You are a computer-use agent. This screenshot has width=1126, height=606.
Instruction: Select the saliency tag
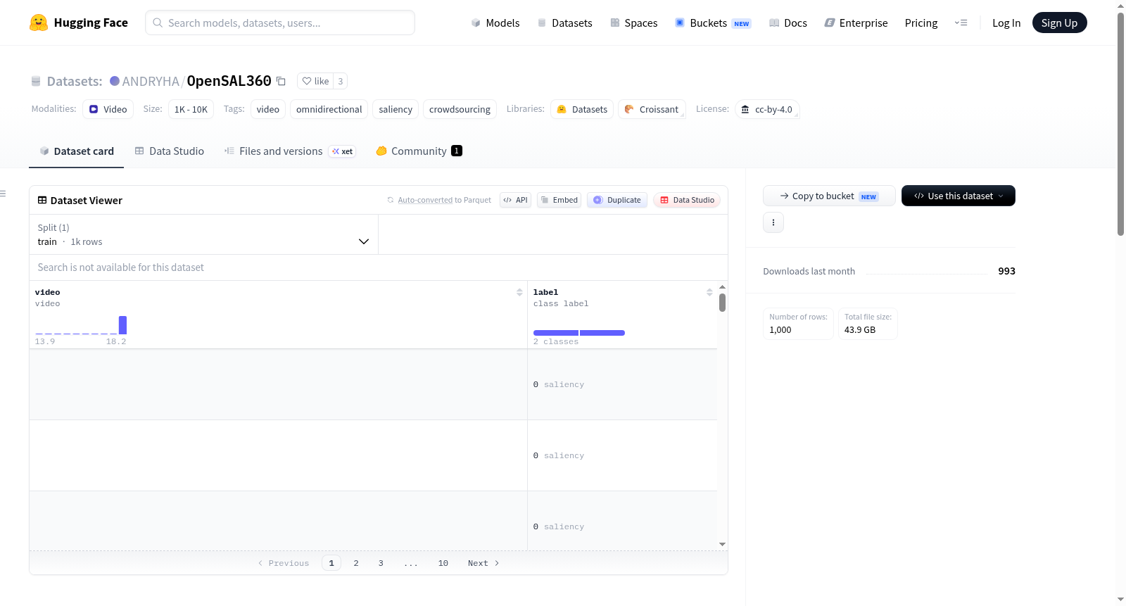(396, 109)
